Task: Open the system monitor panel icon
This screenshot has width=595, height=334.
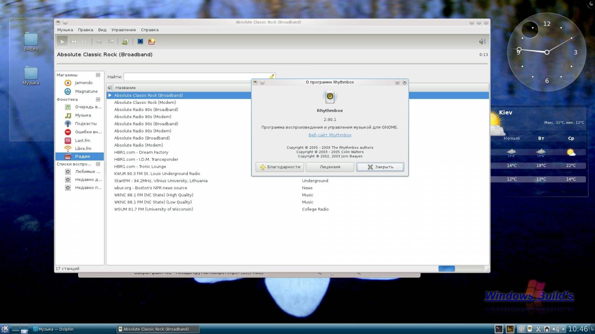Action: [x=510, y=329]
